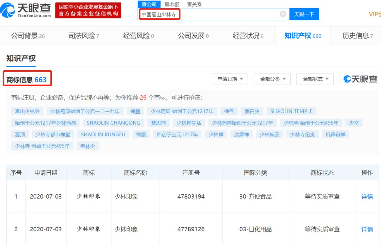This screenshot has width=381, height=245.
Task: Open the 司法风险 section tab
Action: pyautogui.click(x=82, y=35)
